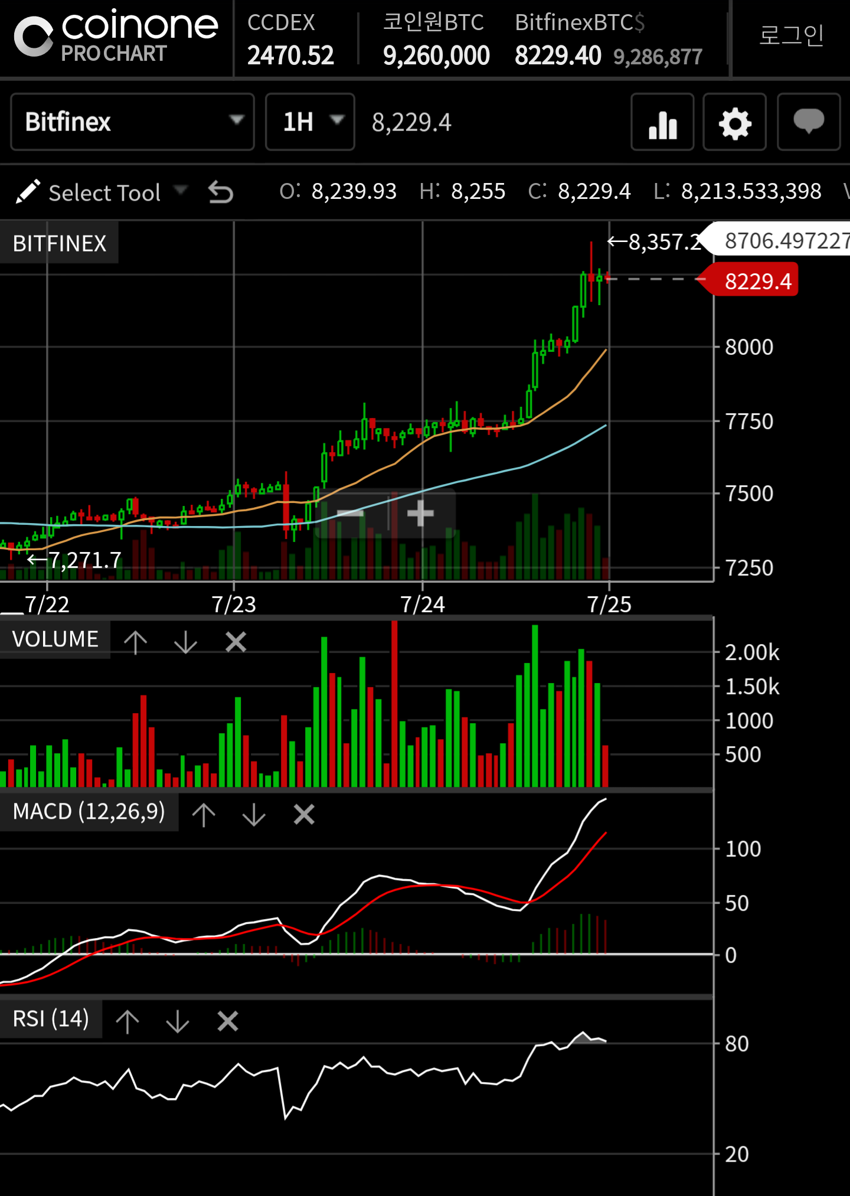Viewport: 850px width, 1196px height.
Task: Move MACD panel down
Action: pos(254,815)
